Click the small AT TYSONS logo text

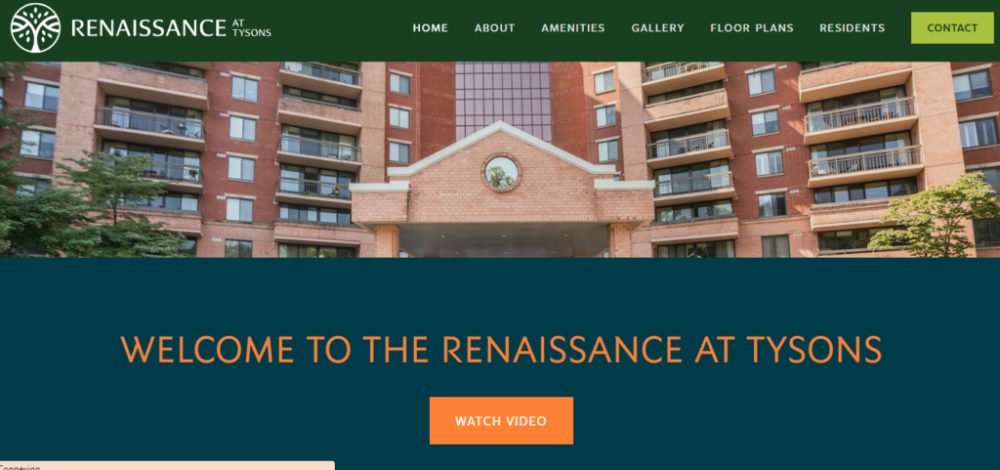point(251,28)
